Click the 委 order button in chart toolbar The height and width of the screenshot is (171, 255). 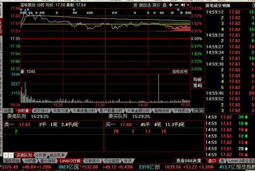(135, 5)
